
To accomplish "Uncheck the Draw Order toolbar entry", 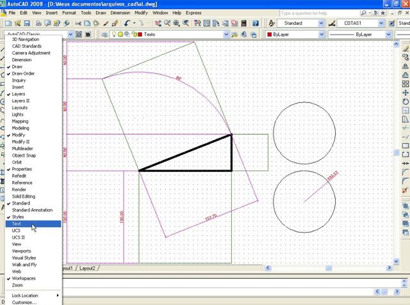I will [x=23, y=74].
